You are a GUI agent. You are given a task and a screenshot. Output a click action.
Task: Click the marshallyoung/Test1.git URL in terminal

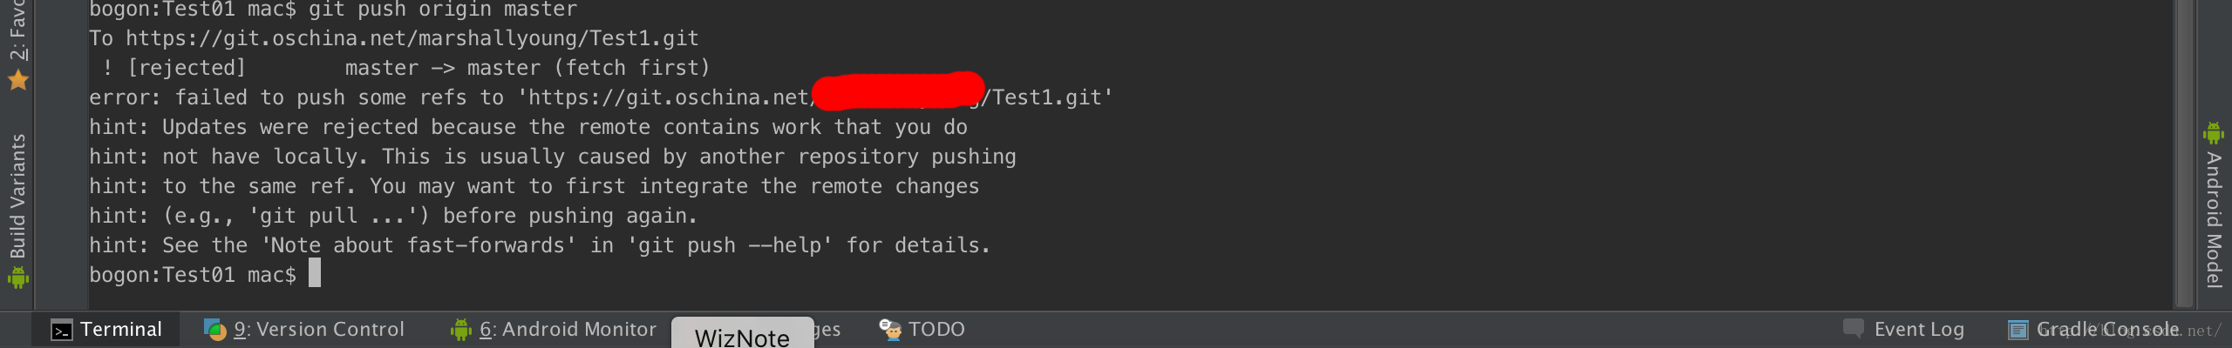(x=412, y=38)
